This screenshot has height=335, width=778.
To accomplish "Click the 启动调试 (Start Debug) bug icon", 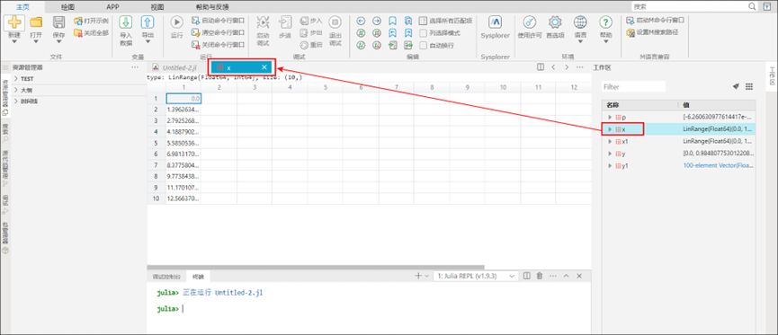I will click(263, 22).
